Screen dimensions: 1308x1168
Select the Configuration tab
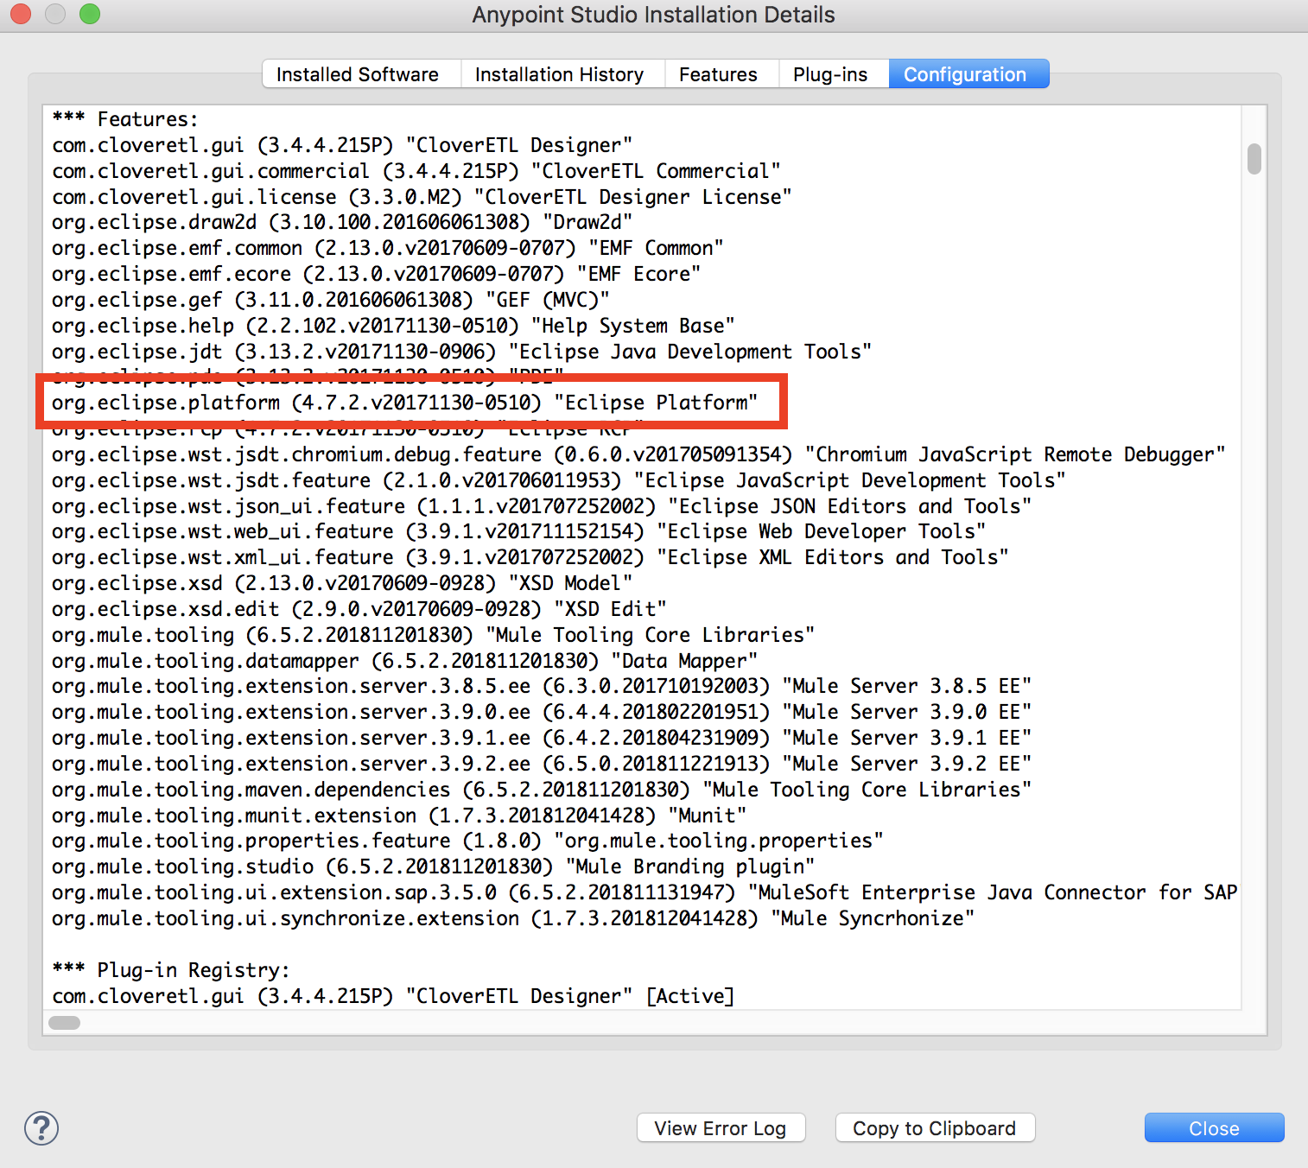[965, 74]
